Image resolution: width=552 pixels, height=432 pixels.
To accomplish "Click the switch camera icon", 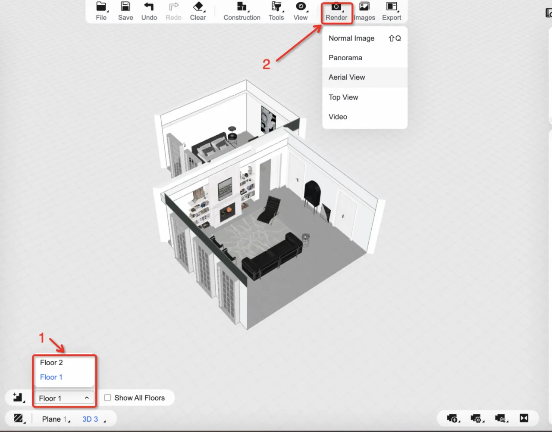I will coord(501,418).
